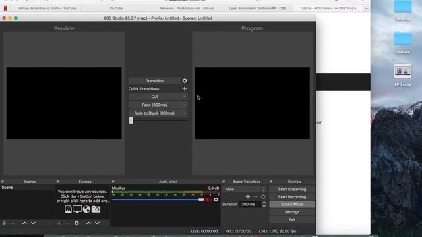Switch to Open Broadcaster Software tab

point(257,9)
